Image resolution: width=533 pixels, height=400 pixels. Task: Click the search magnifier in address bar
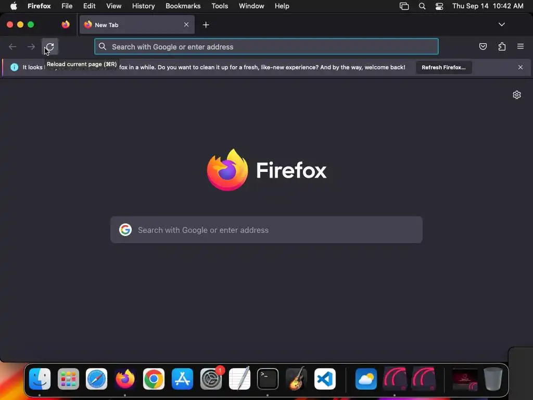[103, 46]
